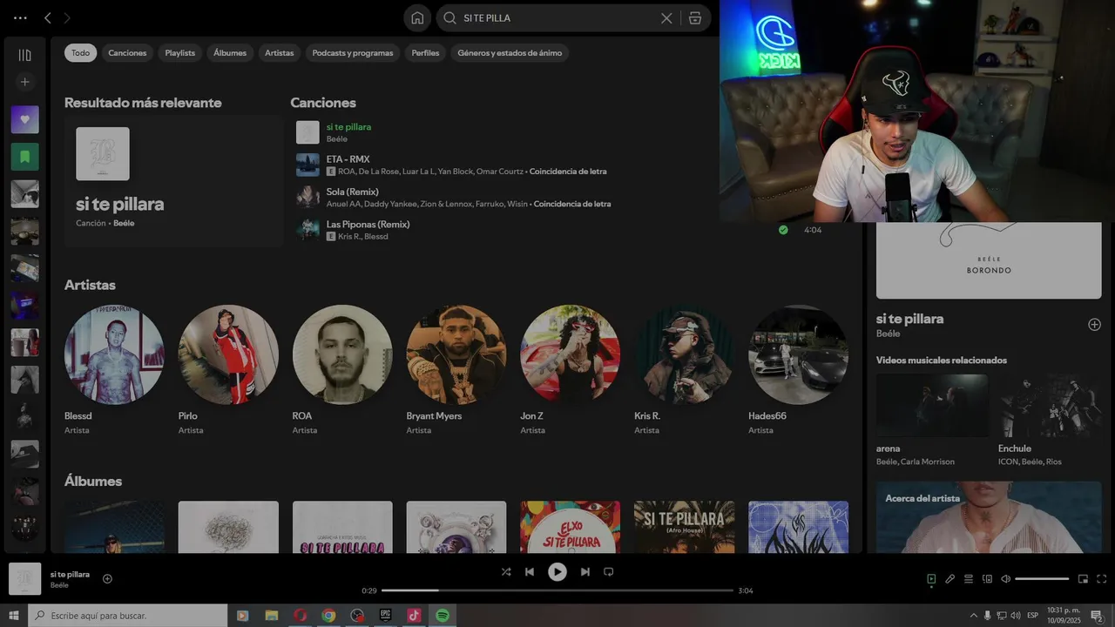The height and width of the screenshot is (627, 1115).
Task: Filter results by Perfiles
Action: point(425,53)
